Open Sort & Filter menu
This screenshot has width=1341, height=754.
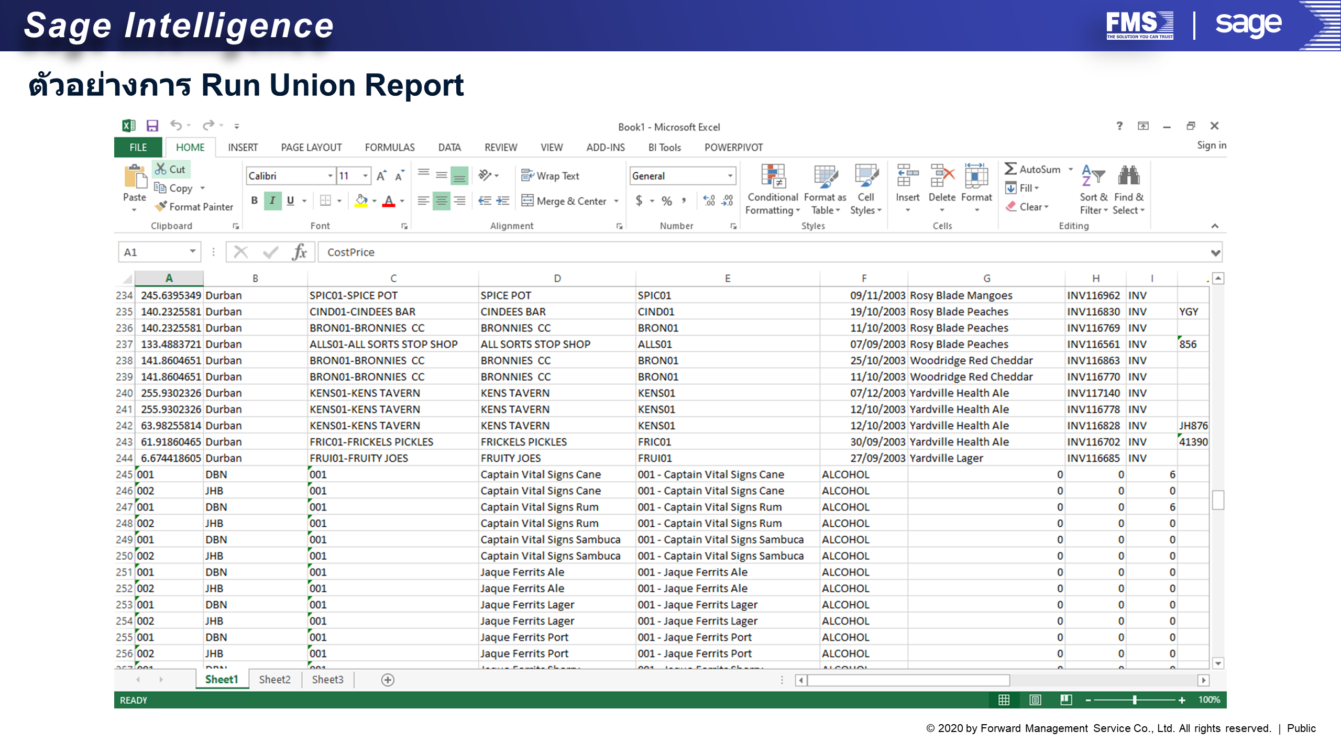(1094, 189)
